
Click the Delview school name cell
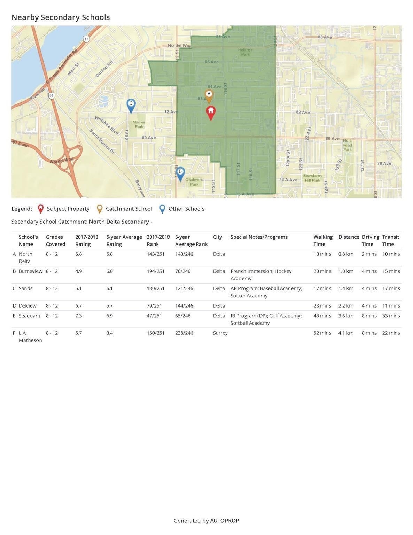pos(28,305)
